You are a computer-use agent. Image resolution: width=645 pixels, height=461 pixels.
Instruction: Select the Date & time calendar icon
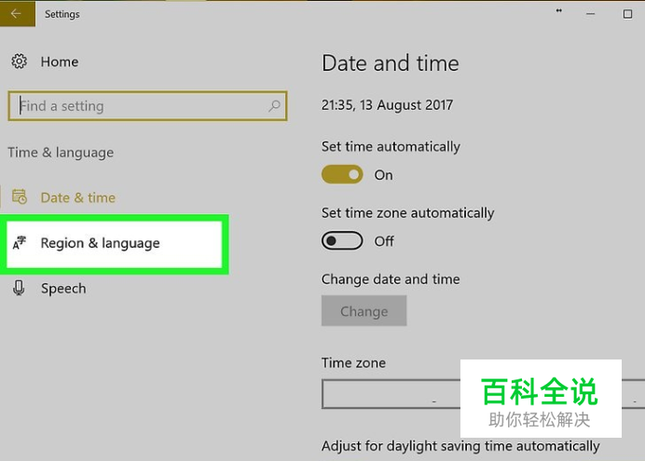19,197
